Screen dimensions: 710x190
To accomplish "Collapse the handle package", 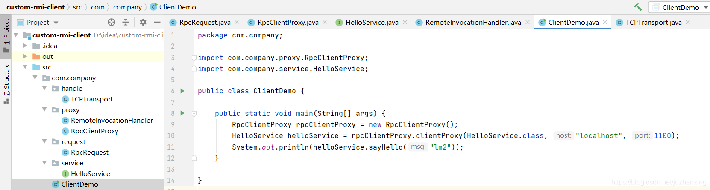I will (44, 88).
